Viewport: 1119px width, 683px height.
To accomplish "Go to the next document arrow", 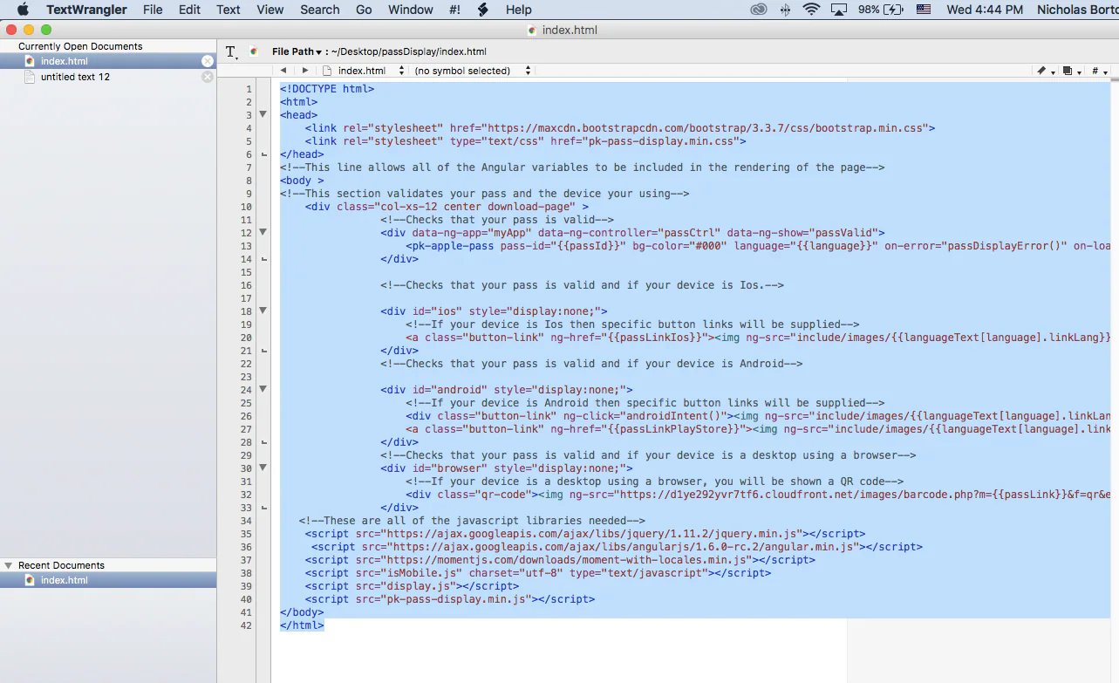I will click(x=304, y=71).
